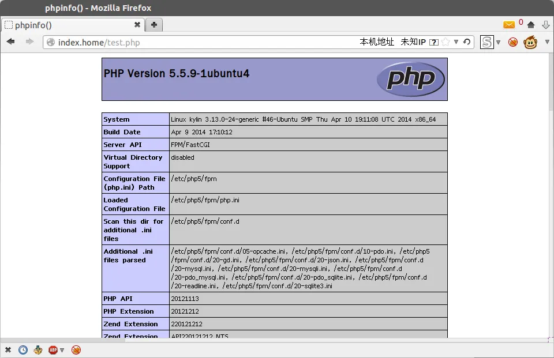Click the Firefox window title bar text

tap(98, 7)
